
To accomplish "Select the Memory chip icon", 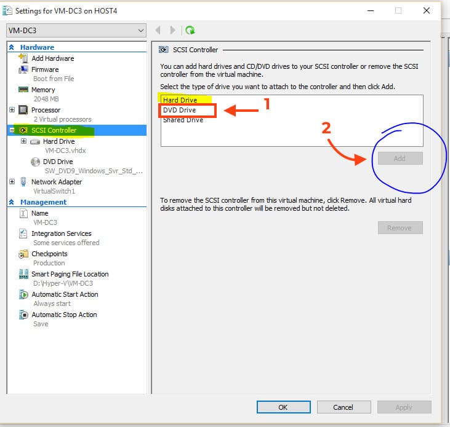I will coord(23,90).
